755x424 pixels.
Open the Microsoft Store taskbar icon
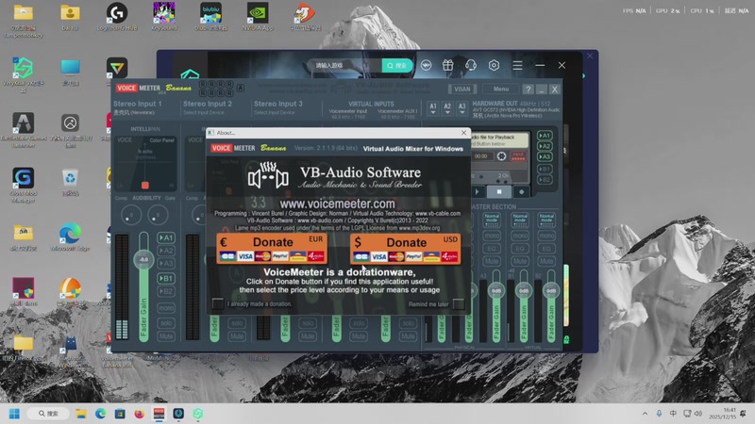point(120,414)
